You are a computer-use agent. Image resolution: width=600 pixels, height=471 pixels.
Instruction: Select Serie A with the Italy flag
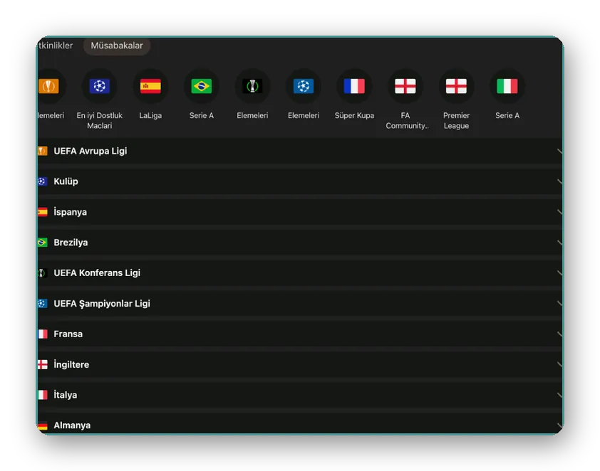coord(507,94)
